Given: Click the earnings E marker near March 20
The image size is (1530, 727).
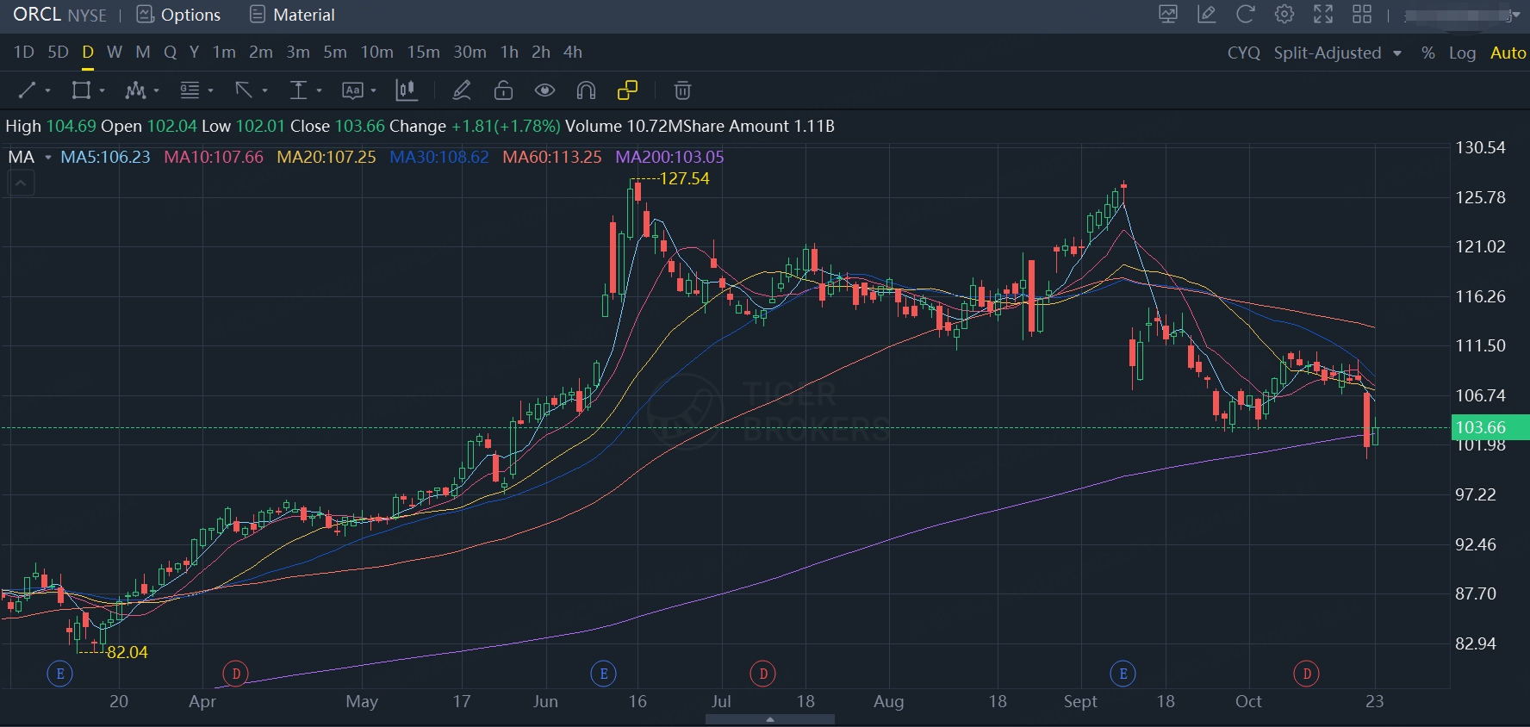Looking at the screenshot, I should pos(59,674).
